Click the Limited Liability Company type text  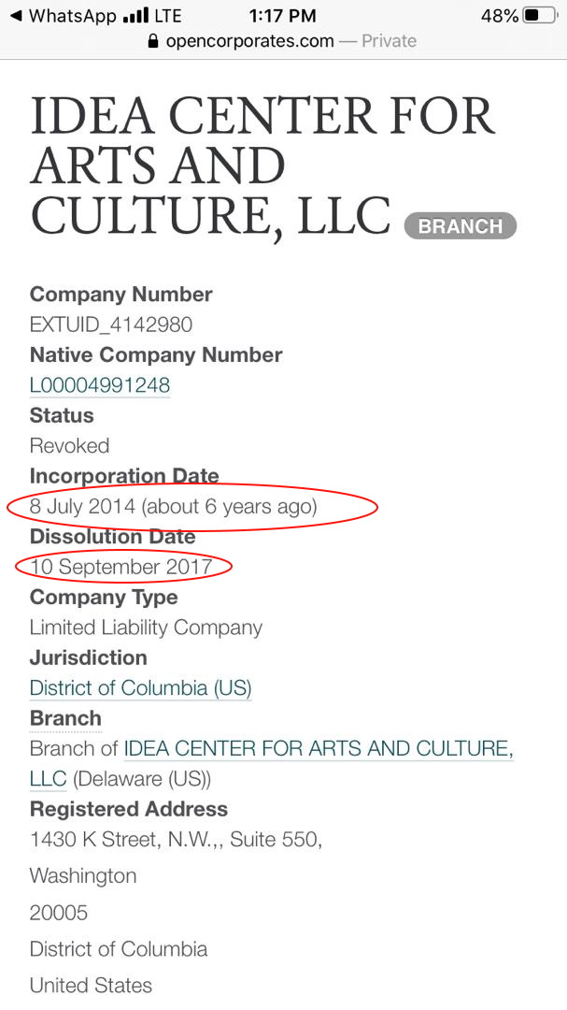point(146,628)
